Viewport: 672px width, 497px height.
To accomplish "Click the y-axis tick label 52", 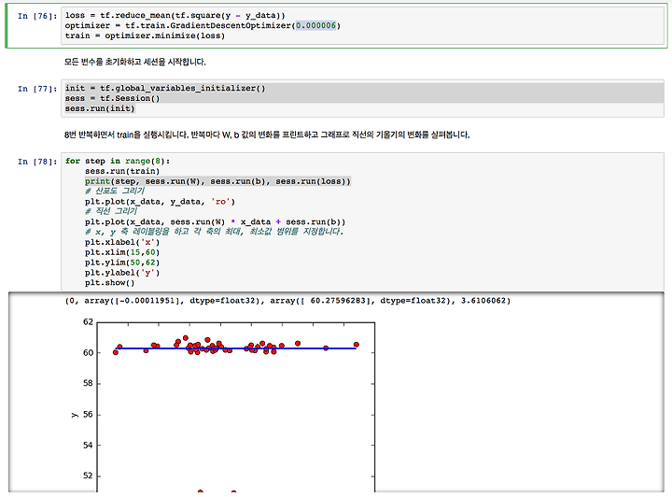I will pos(88,476).
